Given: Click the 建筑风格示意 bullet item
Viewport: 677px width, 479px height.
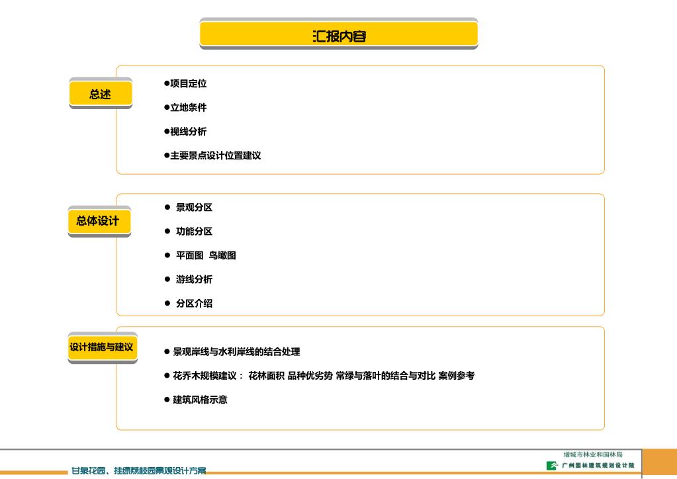Looking at the screenshot, I should (x=196, y=400).
